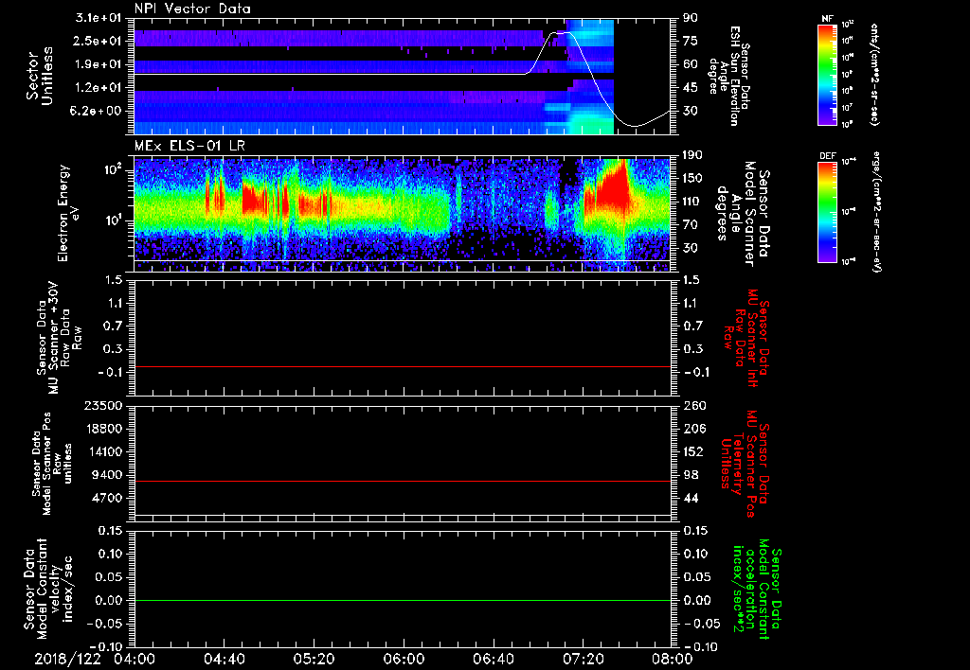Click the 23500 scanner position tick
The image size is (970, 670).
coord(103,406)
